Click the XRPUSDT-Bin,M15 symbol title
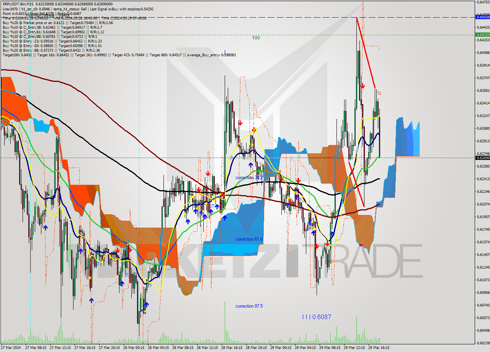The width and height of the screenshot is (490, 352). (18, 4)
